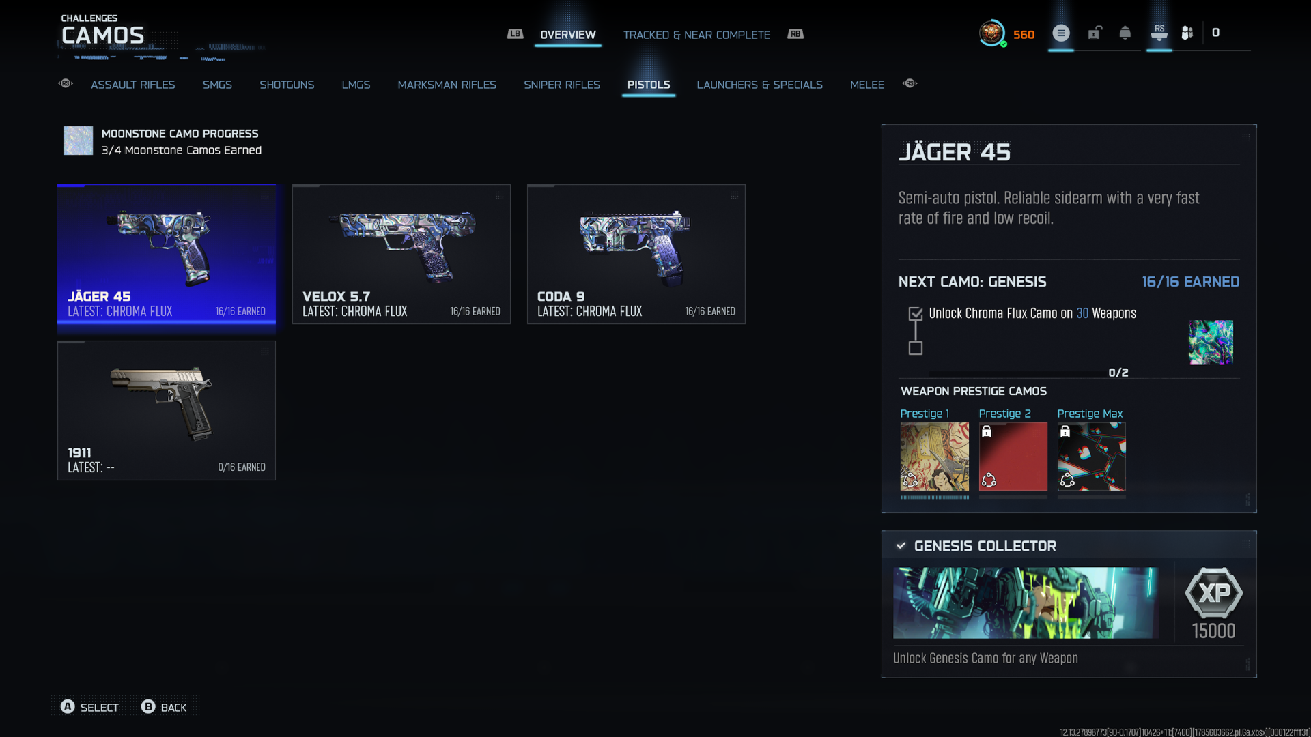Click the 560 level number

(1024, 35)
